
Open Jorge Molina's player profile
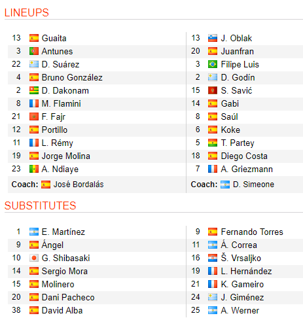(65, 156)
